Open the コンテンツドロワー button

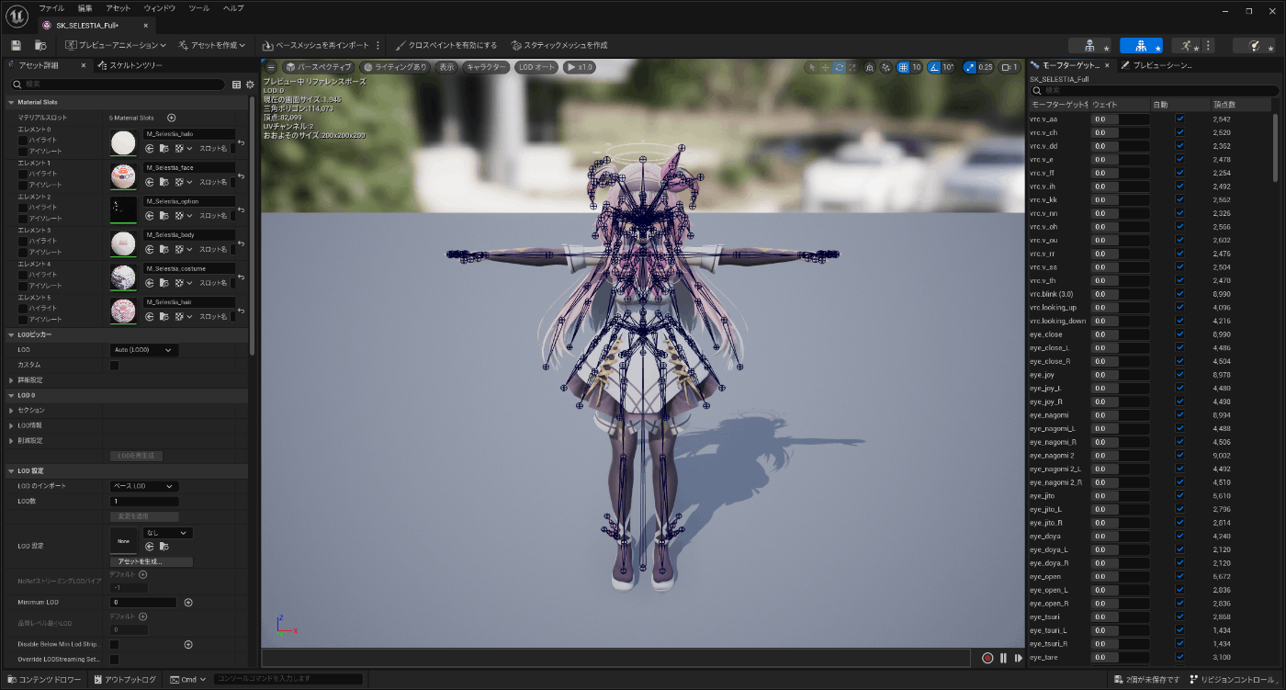(x=44, y=680)
